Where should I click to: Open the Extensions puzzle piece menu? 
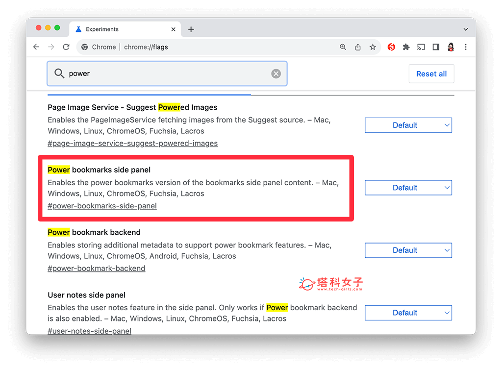[x=406, y=47]
